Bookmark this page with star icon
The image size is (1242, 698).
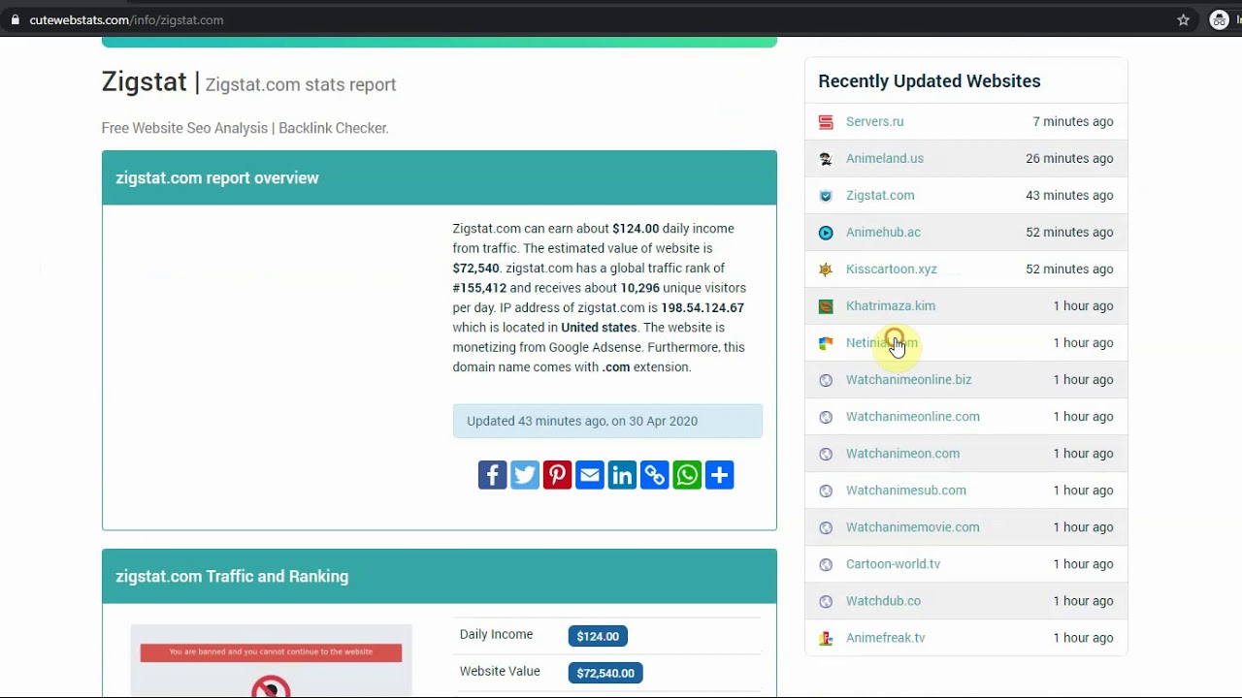(1183, 19)
